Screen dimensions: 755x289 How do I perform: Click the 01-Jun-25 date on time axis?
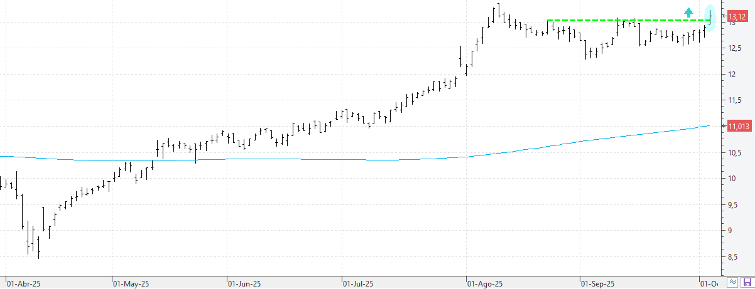[244, 283]
